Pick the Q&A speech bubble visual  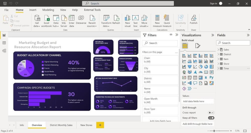coord(195,83)
